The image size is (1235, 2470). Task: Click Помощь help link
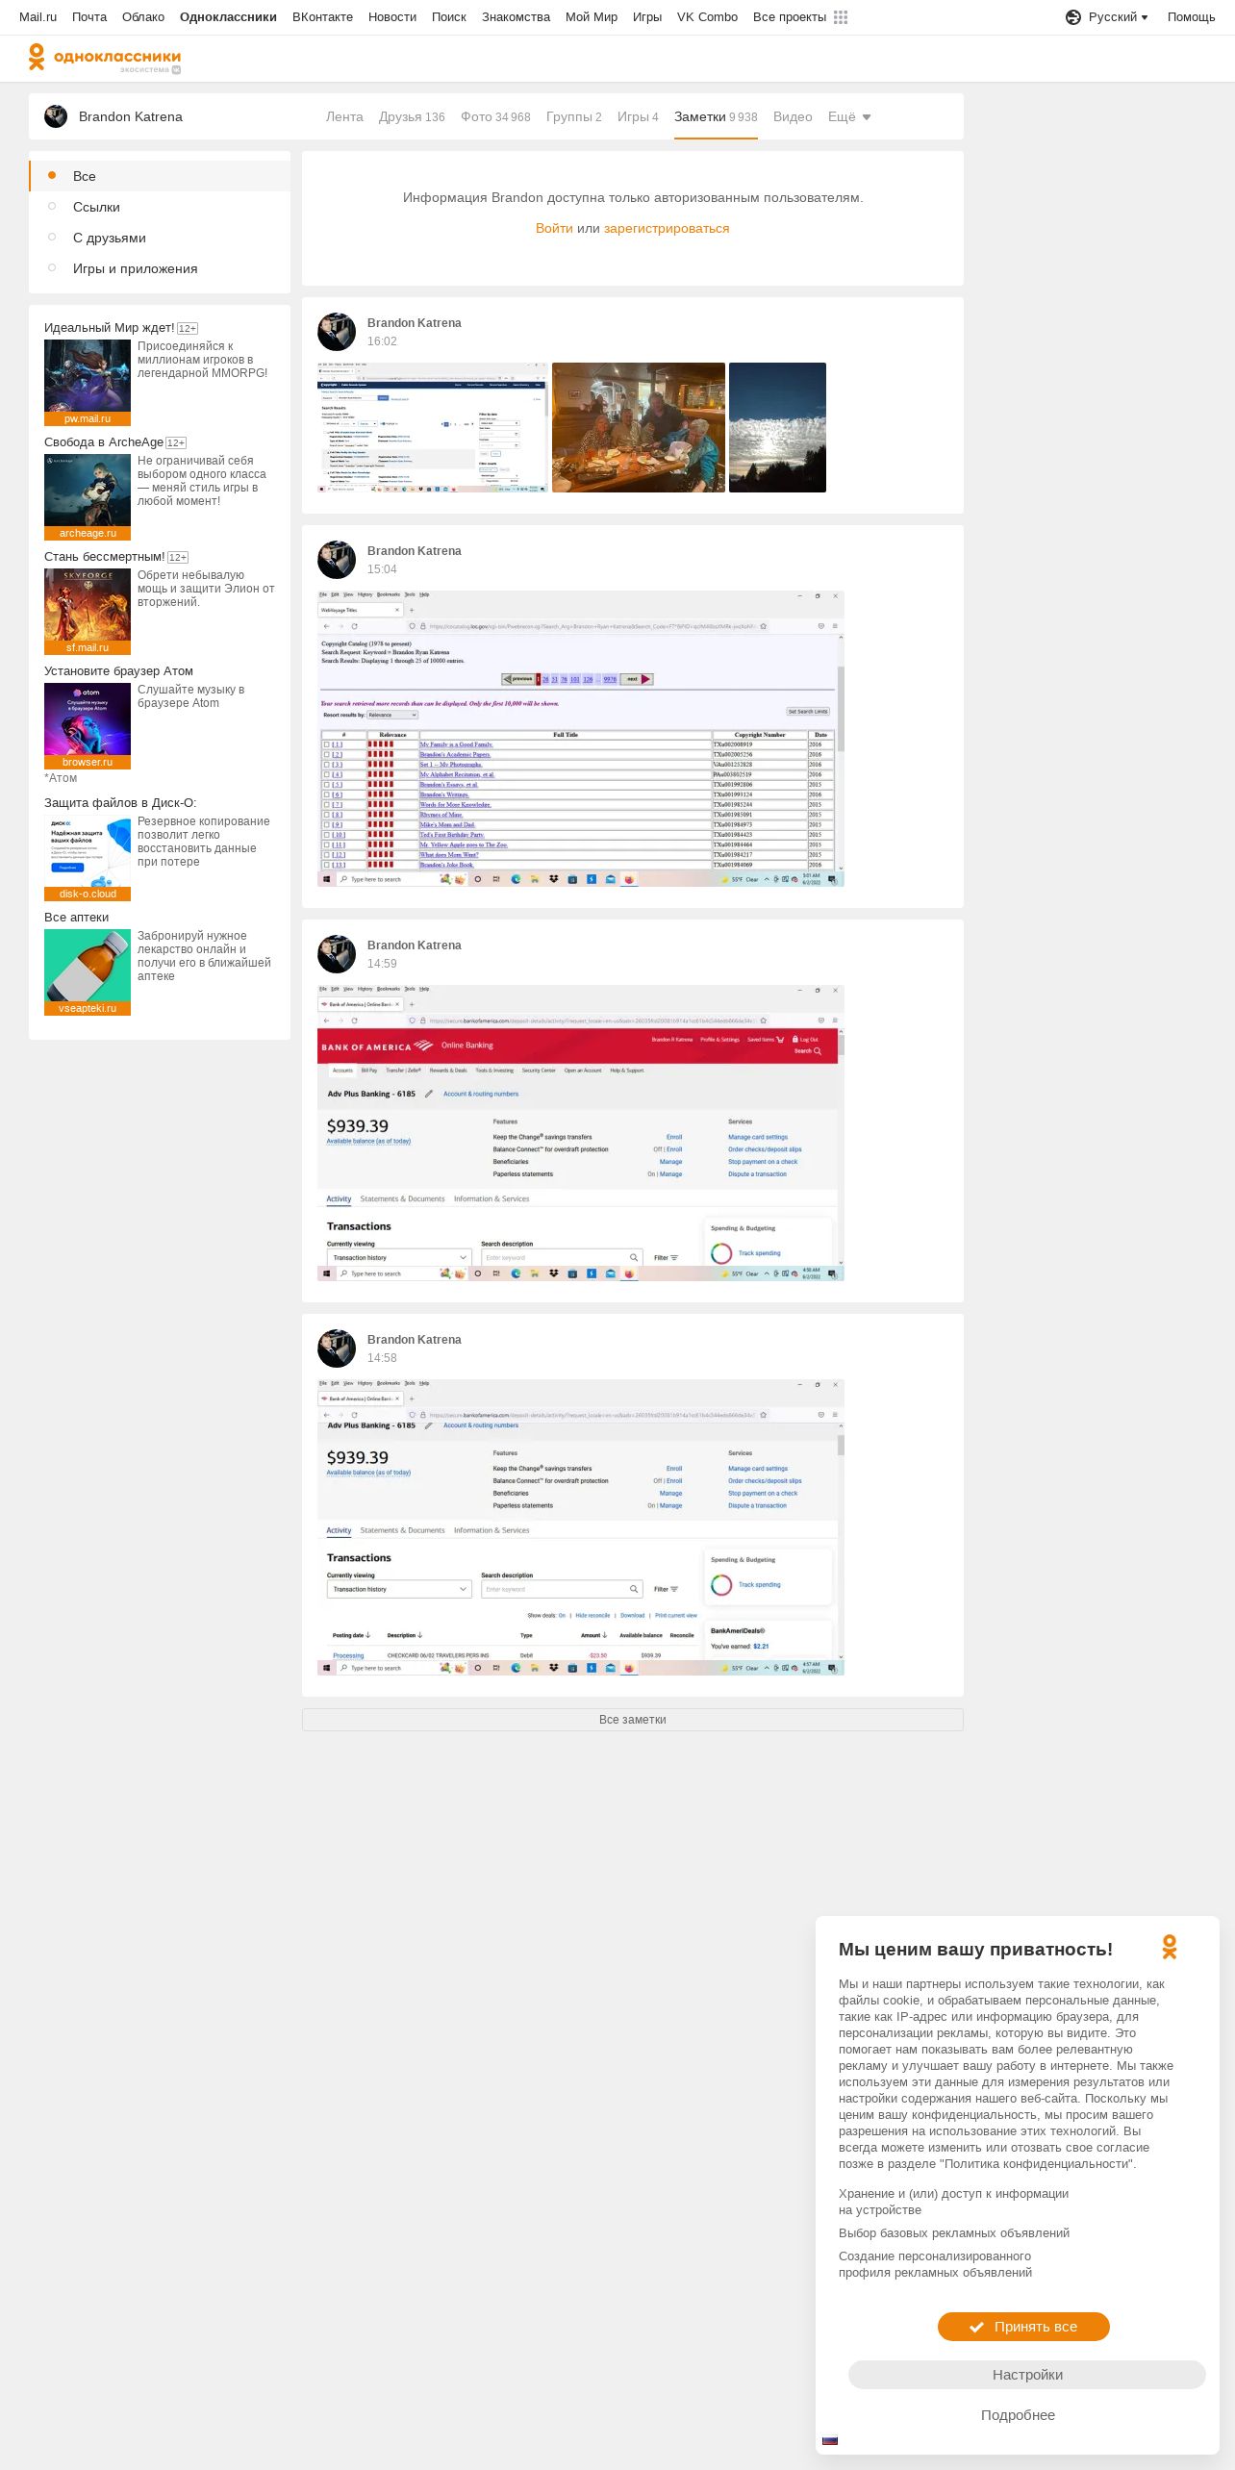(x=1191, y=17)
